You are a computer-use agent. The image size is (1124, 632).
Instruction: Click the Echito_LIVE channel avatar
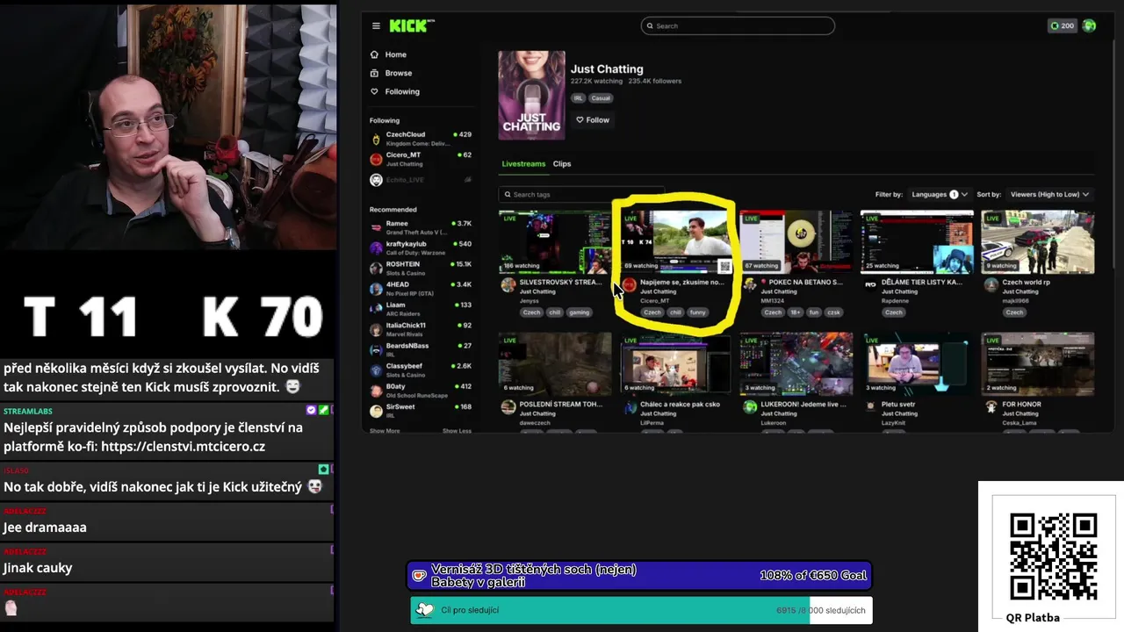point(376,180)
